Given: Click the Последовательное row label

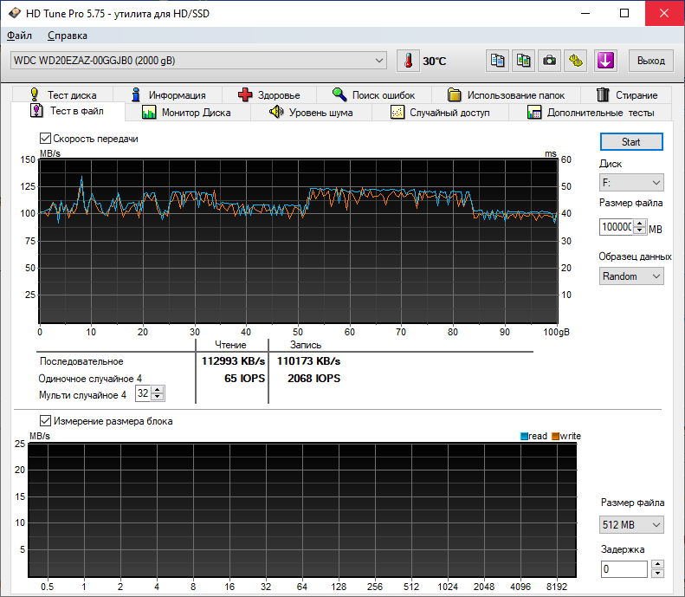Looking at the screenshot, I should [x=81, y=361].
